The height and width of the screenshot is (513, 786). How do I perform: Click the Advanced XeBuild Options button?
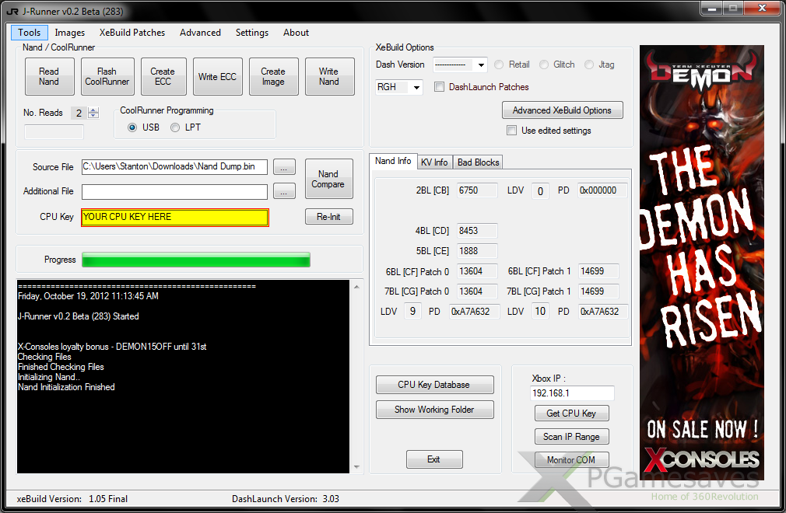(562, 110)
